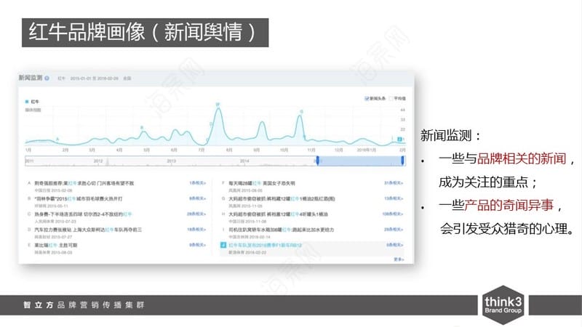Open 13条相关 link for item G
This screenshot has height=327, width=582.
coord(394,198)
